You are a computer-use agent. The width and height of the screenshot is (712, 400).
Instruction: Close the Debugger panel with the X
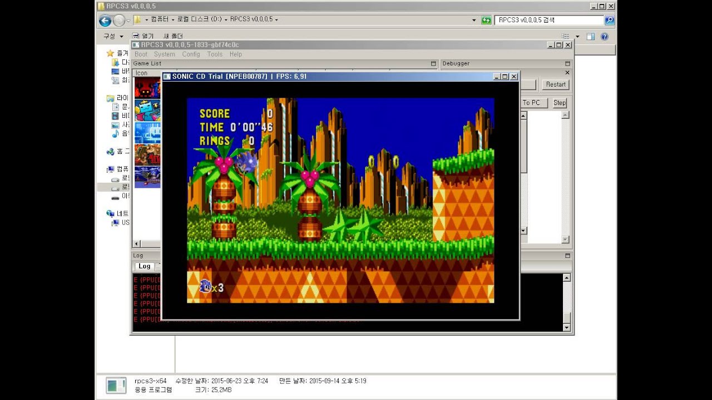pyautogui.click(x=567, y=73)
